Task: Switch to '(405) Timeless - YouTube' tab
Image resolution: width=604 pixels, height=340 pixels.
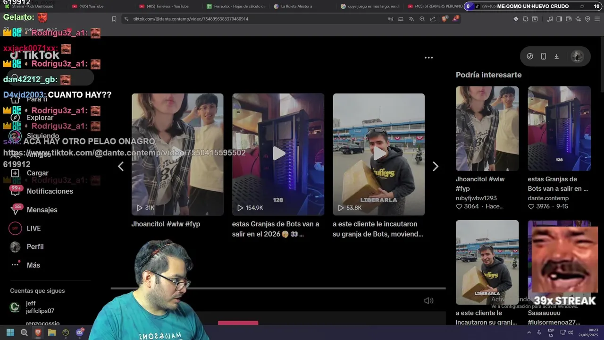Action: (168, 6)
